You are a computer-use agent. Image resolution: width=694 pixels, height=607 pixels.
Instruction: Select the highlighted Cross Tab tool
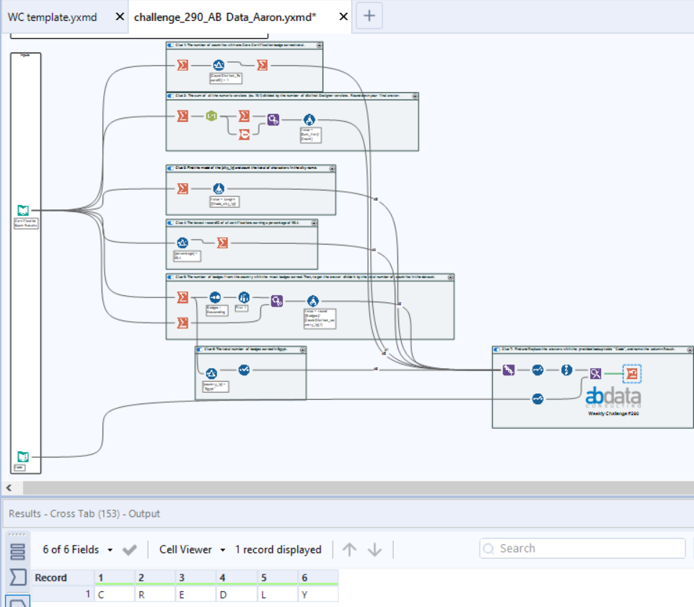point(632,374)
